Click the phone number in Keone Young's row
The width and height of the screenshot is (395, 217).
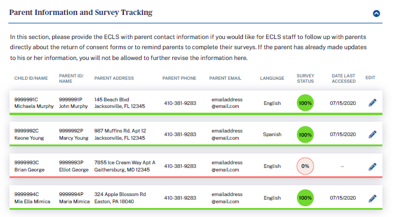click(180, 134)
